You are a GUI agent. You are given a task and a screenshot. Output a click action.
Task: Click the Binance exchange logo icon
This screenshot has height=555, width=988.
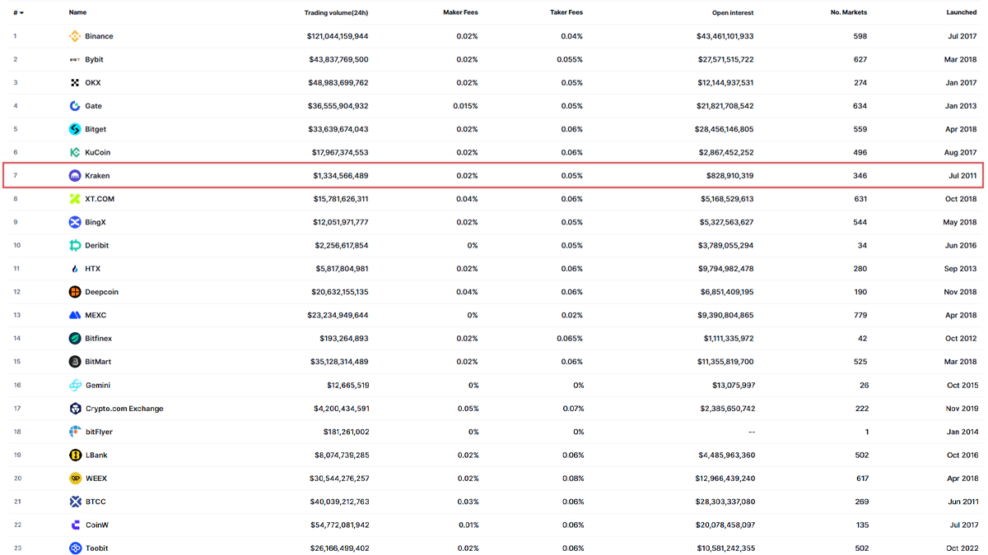point(75,36)
